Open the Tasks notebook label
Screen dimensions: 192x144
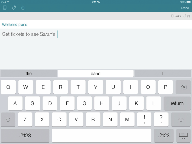(x=176, y=16)
